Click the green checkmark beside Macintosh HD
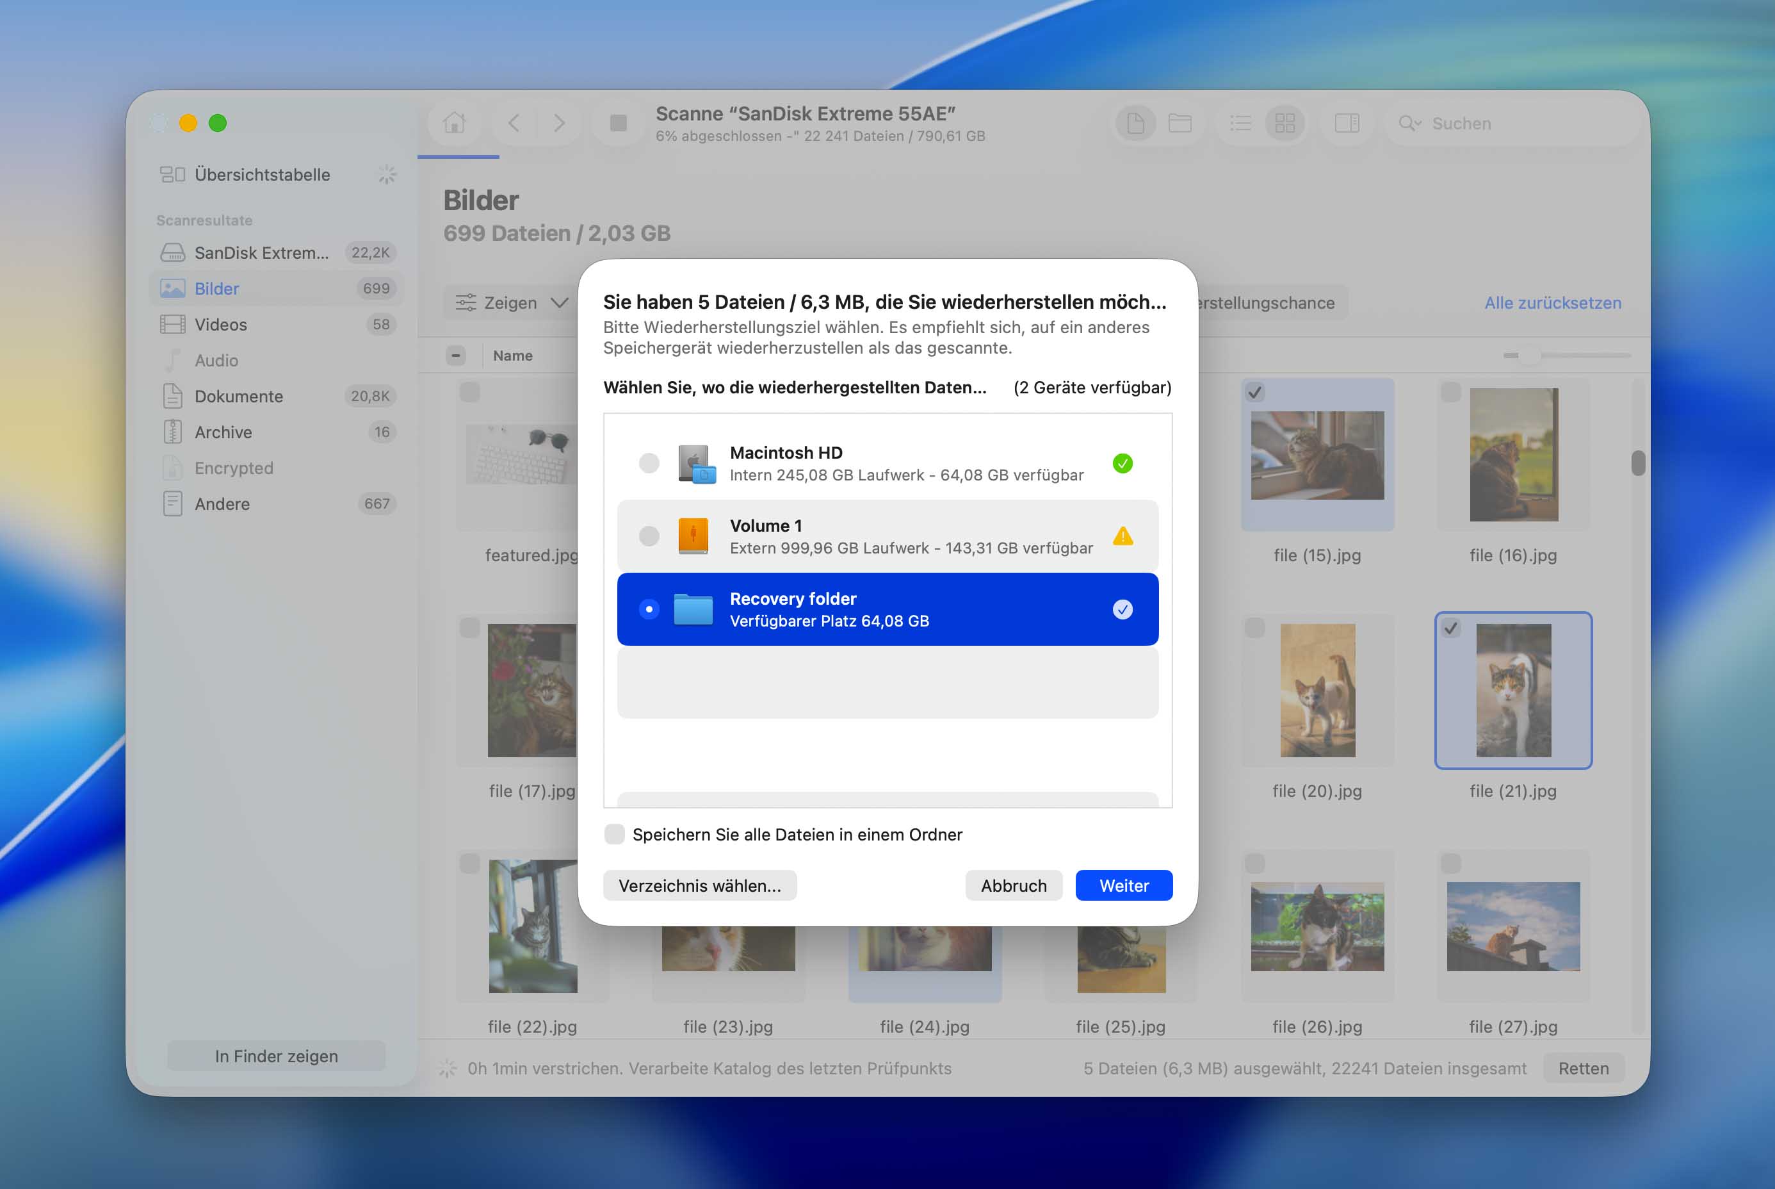This screenshot has width=1775, height=1189. tap(1123, 463)
